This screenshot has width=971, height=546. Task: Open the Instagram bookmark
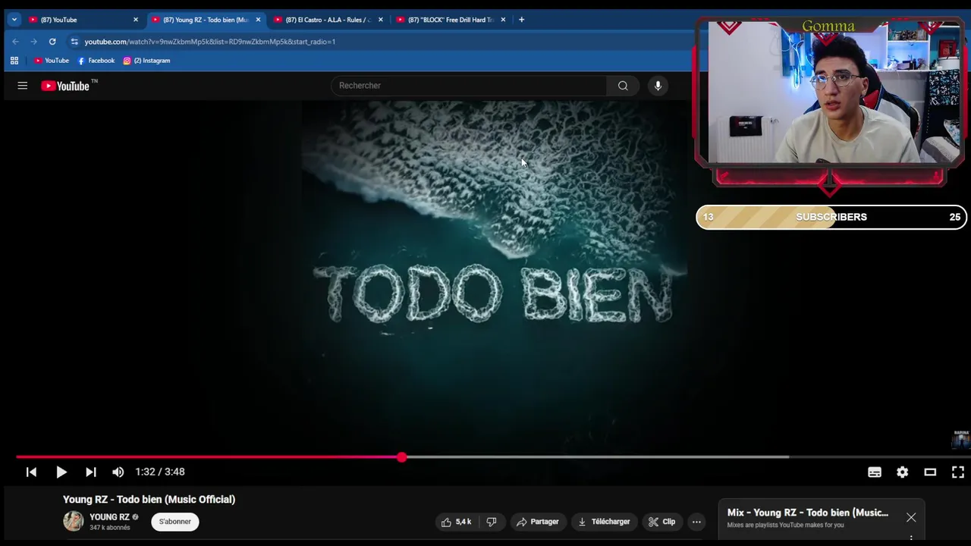pyautogui.click(x=146, y=61)
